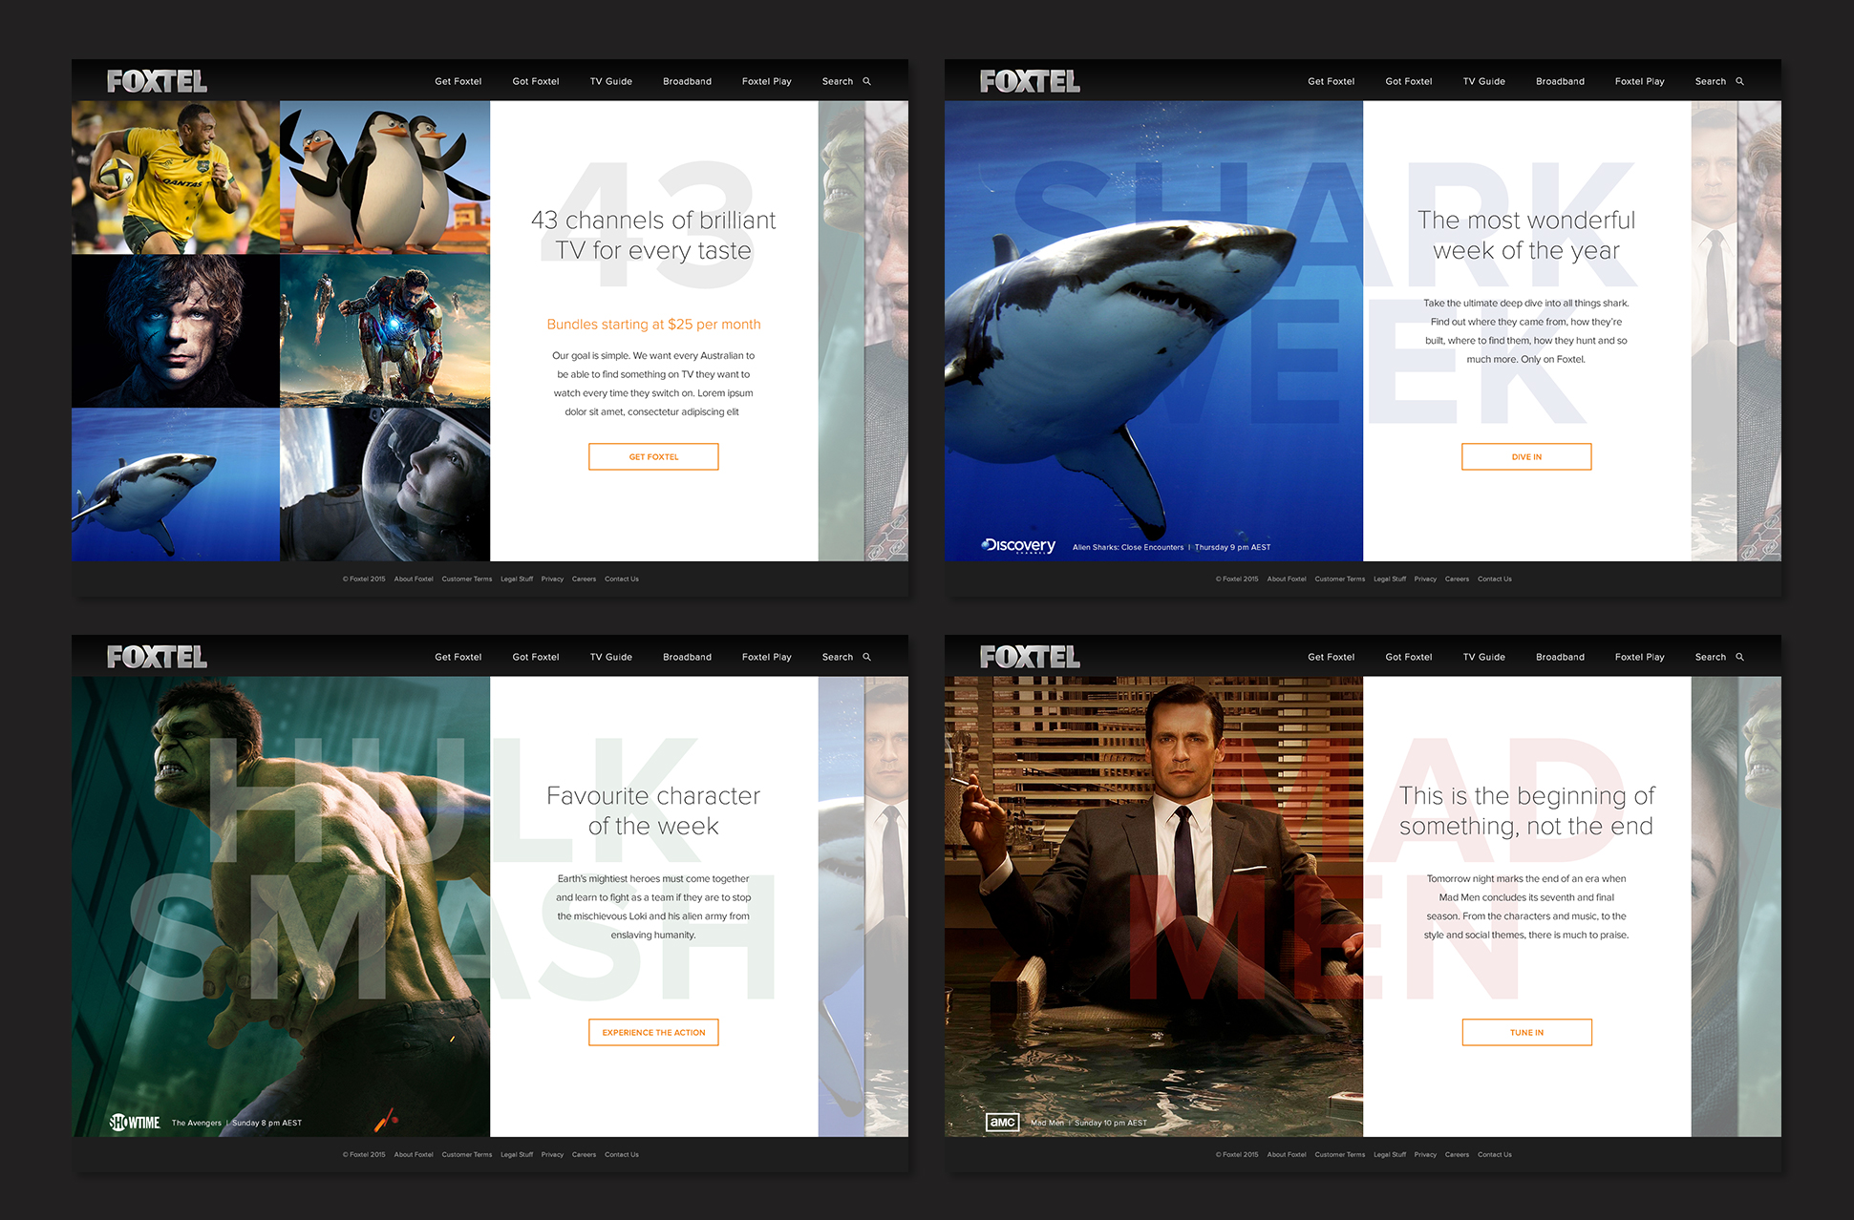Click 'Alien Sharks: Close Encounters' caption
The height and width of the screenshot is (1220, 1854).
[1128, 547]
